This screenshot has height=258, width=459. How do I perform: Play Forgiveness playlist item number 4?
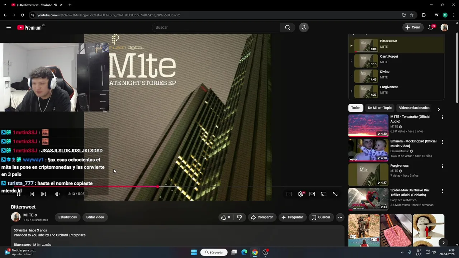pos(396,91)
